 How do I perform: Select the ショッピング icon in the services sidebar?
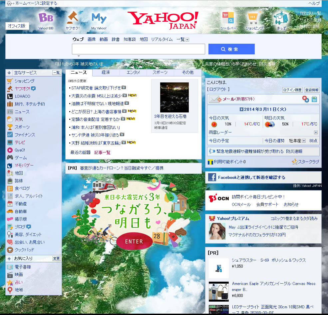coord(10,81)
